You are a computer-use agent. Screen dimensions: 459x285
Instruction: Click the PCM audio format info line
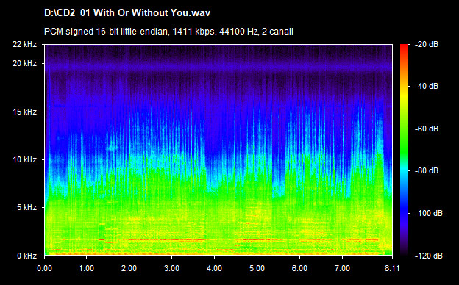pyautogui.click(x=168, y=32)
